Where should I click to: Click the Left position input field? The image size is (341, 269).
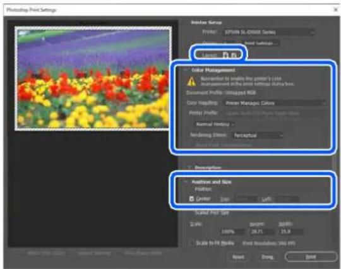(x=287, y=199)
